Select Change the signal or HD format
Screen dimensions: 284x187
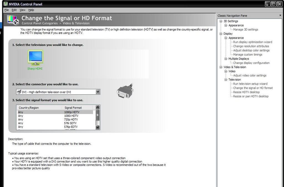tap(253, 88)
